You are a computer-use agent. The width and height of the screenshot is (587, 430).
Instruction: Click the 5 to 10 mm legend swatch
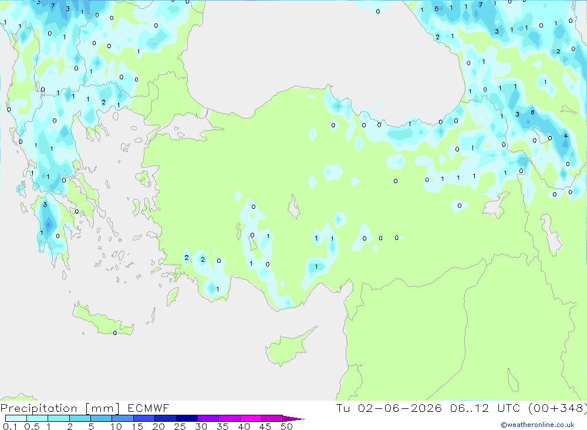(x=101, y=418)
